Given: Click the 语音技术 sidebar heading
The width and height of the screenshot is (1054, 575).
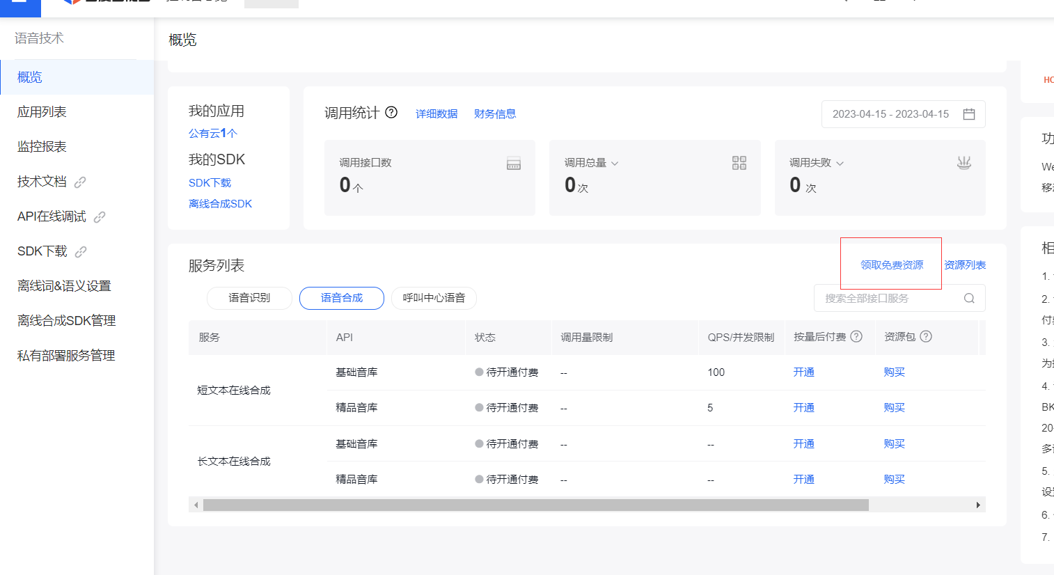Looking at the screenshot, I should 39,38.
